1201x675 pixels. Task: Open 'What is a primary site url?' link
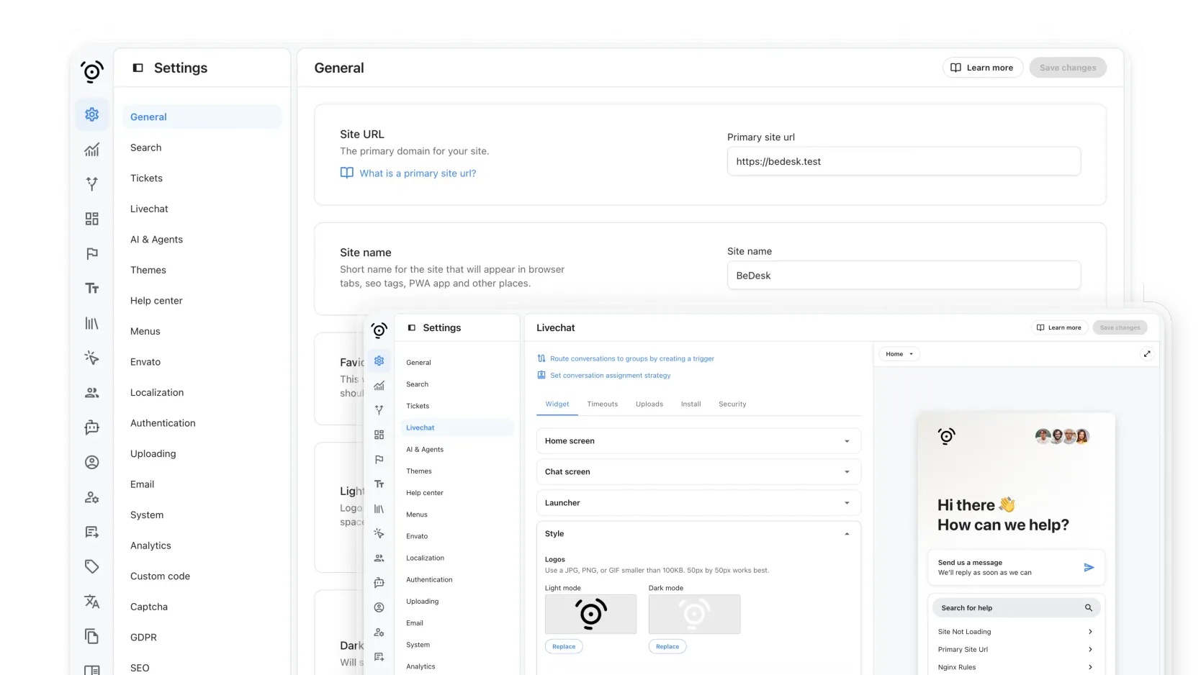[x=418, y=173]
